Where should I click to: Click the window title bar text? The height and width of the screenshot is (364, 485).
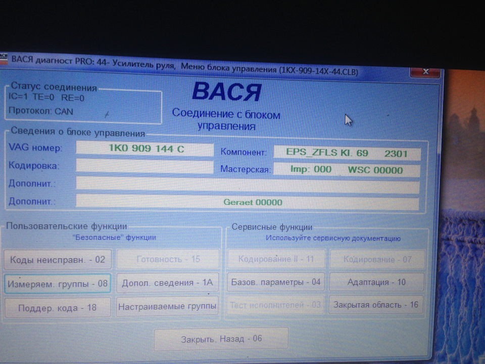pyautogui.click(x=185, y=65)
